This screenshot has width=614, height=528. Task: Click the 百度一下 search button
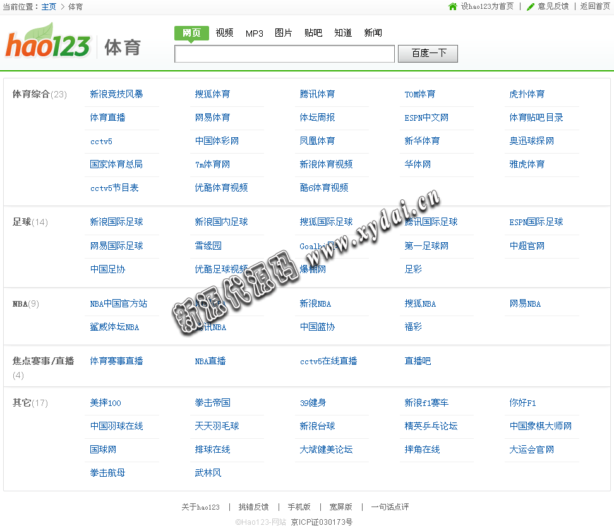pyautogui.click(x=428, y=53)
